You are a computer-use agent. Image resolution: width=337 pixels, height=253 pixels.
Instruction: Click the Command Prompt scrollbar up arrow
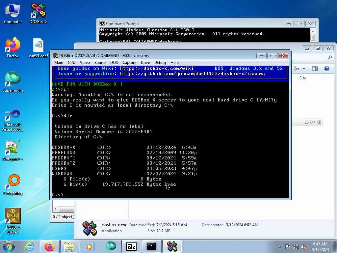click(313, 31)
